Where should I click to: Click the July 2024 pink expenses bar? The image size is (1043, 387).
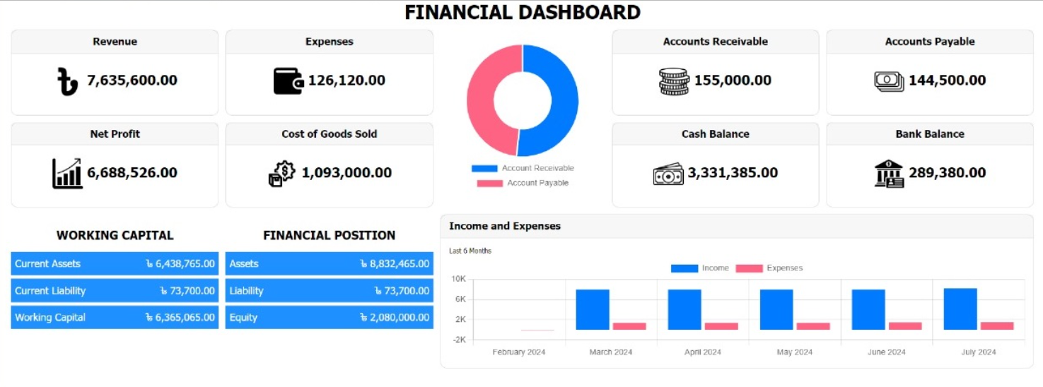coord(997,326)
